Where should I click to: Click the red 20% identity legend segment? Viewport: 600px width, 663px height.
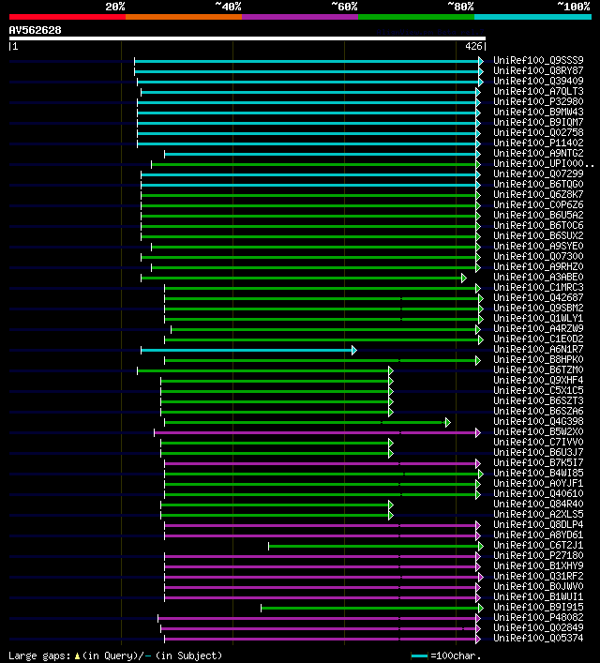(x=67, y=17)
